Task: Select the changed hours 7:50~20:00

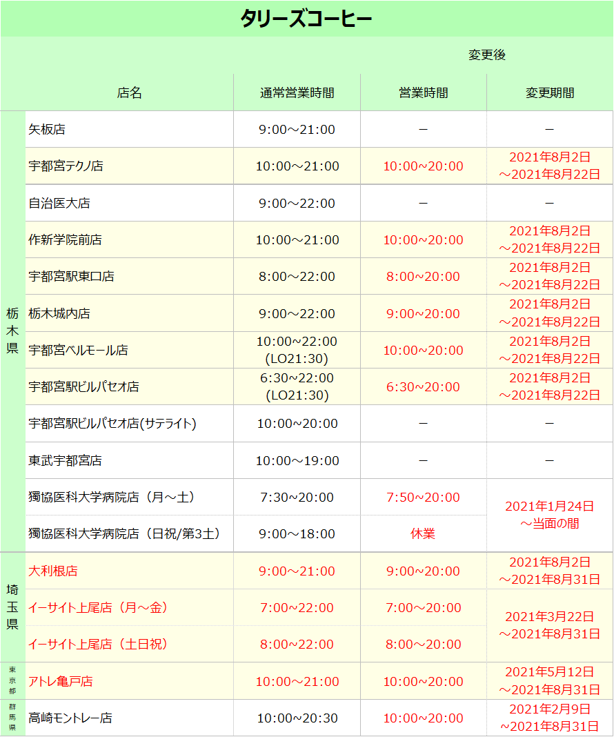Action: 424,498
